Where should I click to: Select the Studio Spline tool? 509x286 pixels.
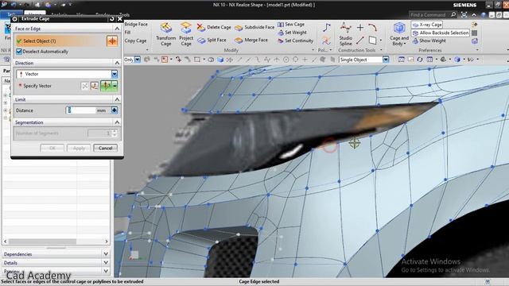(345, 34)
